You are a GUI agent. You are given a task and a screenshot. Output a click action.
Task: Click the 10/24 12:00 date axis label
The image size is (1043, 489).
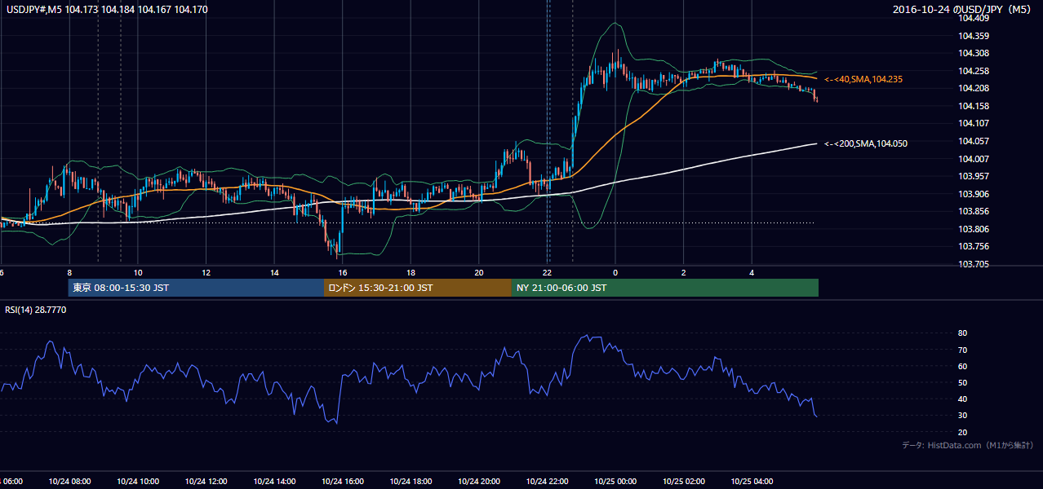(x=206, y=481)
